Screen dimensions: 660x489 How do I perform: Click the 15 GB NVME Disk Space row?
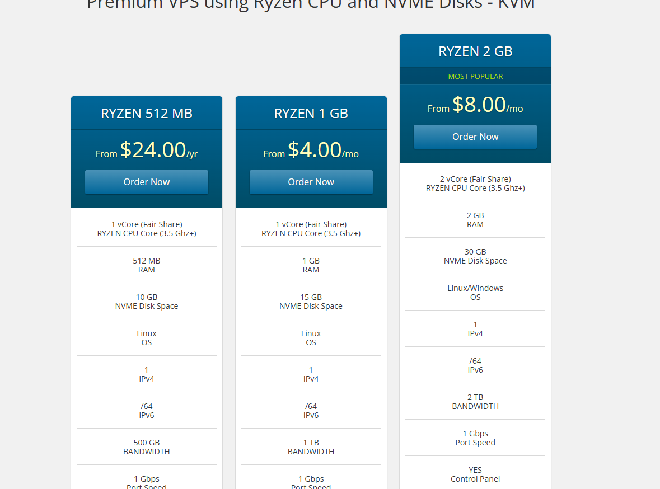point(311,302)
